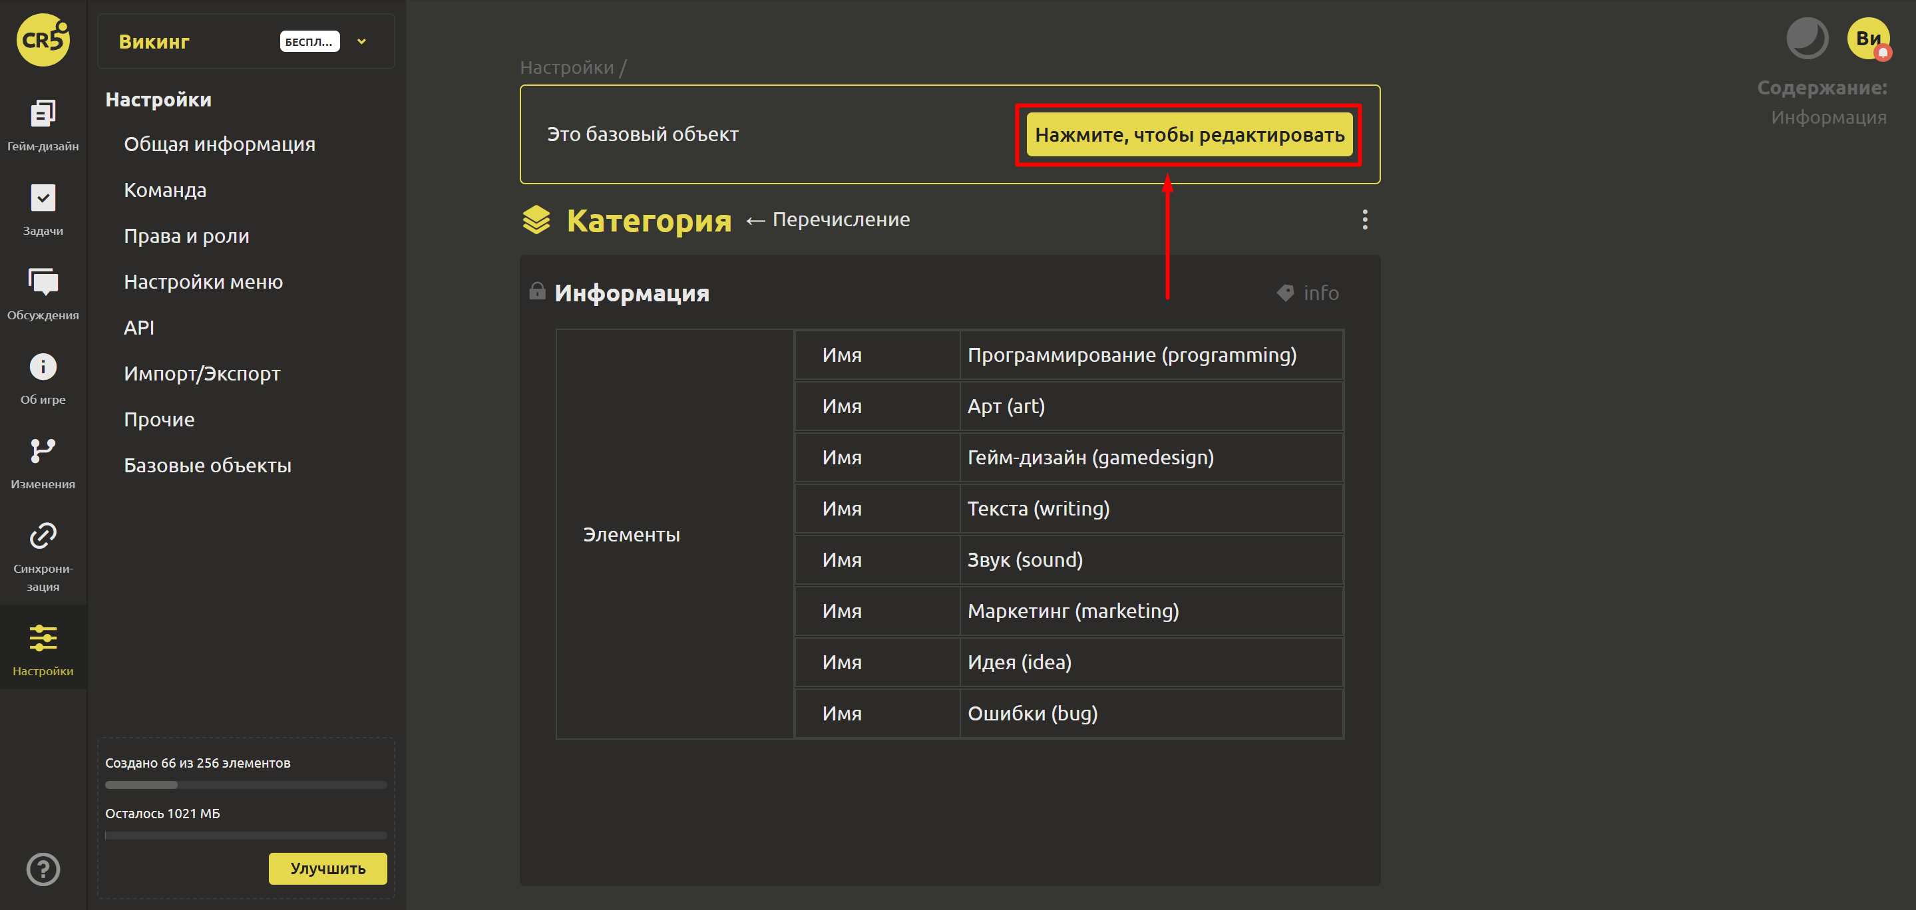Select the Арт (art) cell
The width and height of the screenshot is (1916, 910).
(1151, 406)
